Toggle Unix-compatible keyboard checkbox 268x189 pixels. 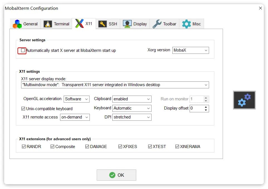coord(23,109)
